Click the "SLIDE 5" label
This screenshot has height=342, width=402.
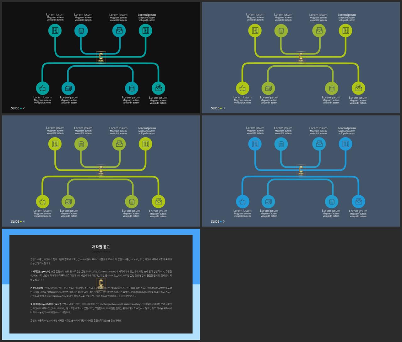point(218,222)
